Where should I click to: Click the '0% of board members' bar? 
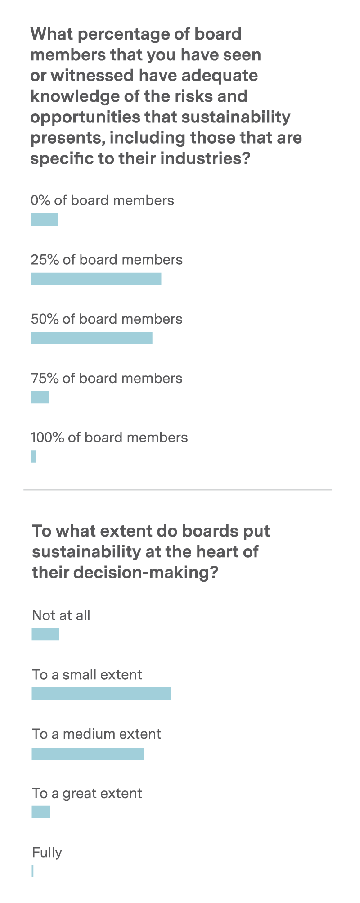pyautogui.click(x=44, y=219)
